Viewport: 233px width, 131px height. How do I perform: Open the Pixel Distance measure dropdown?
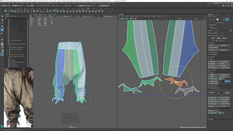coord(225,106)
